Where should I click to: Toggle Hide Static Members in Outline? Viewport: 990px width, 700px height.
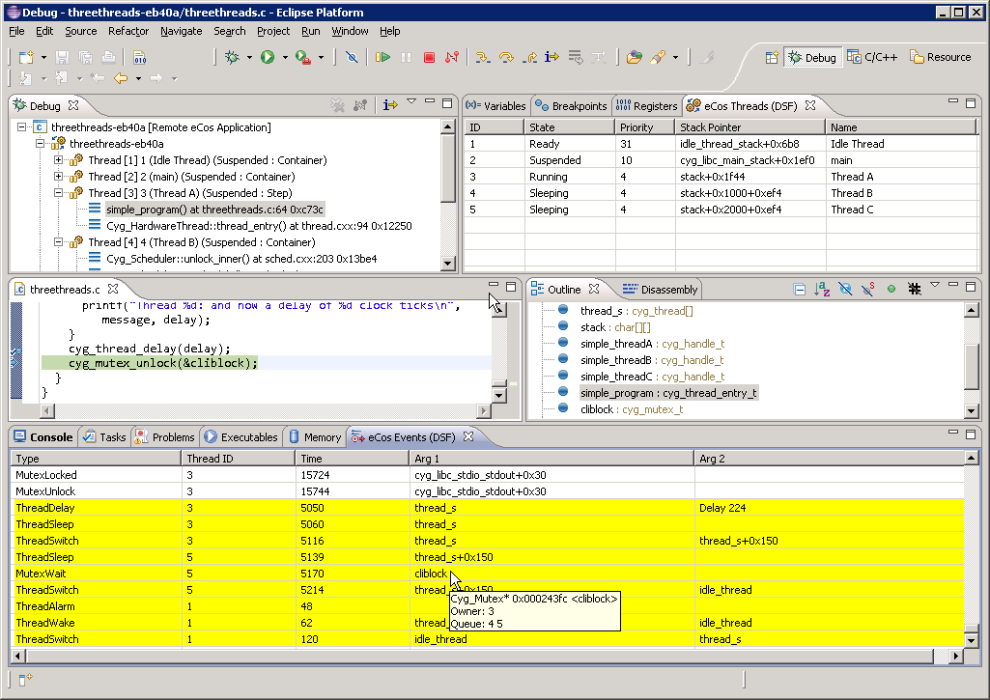(868, 289)
